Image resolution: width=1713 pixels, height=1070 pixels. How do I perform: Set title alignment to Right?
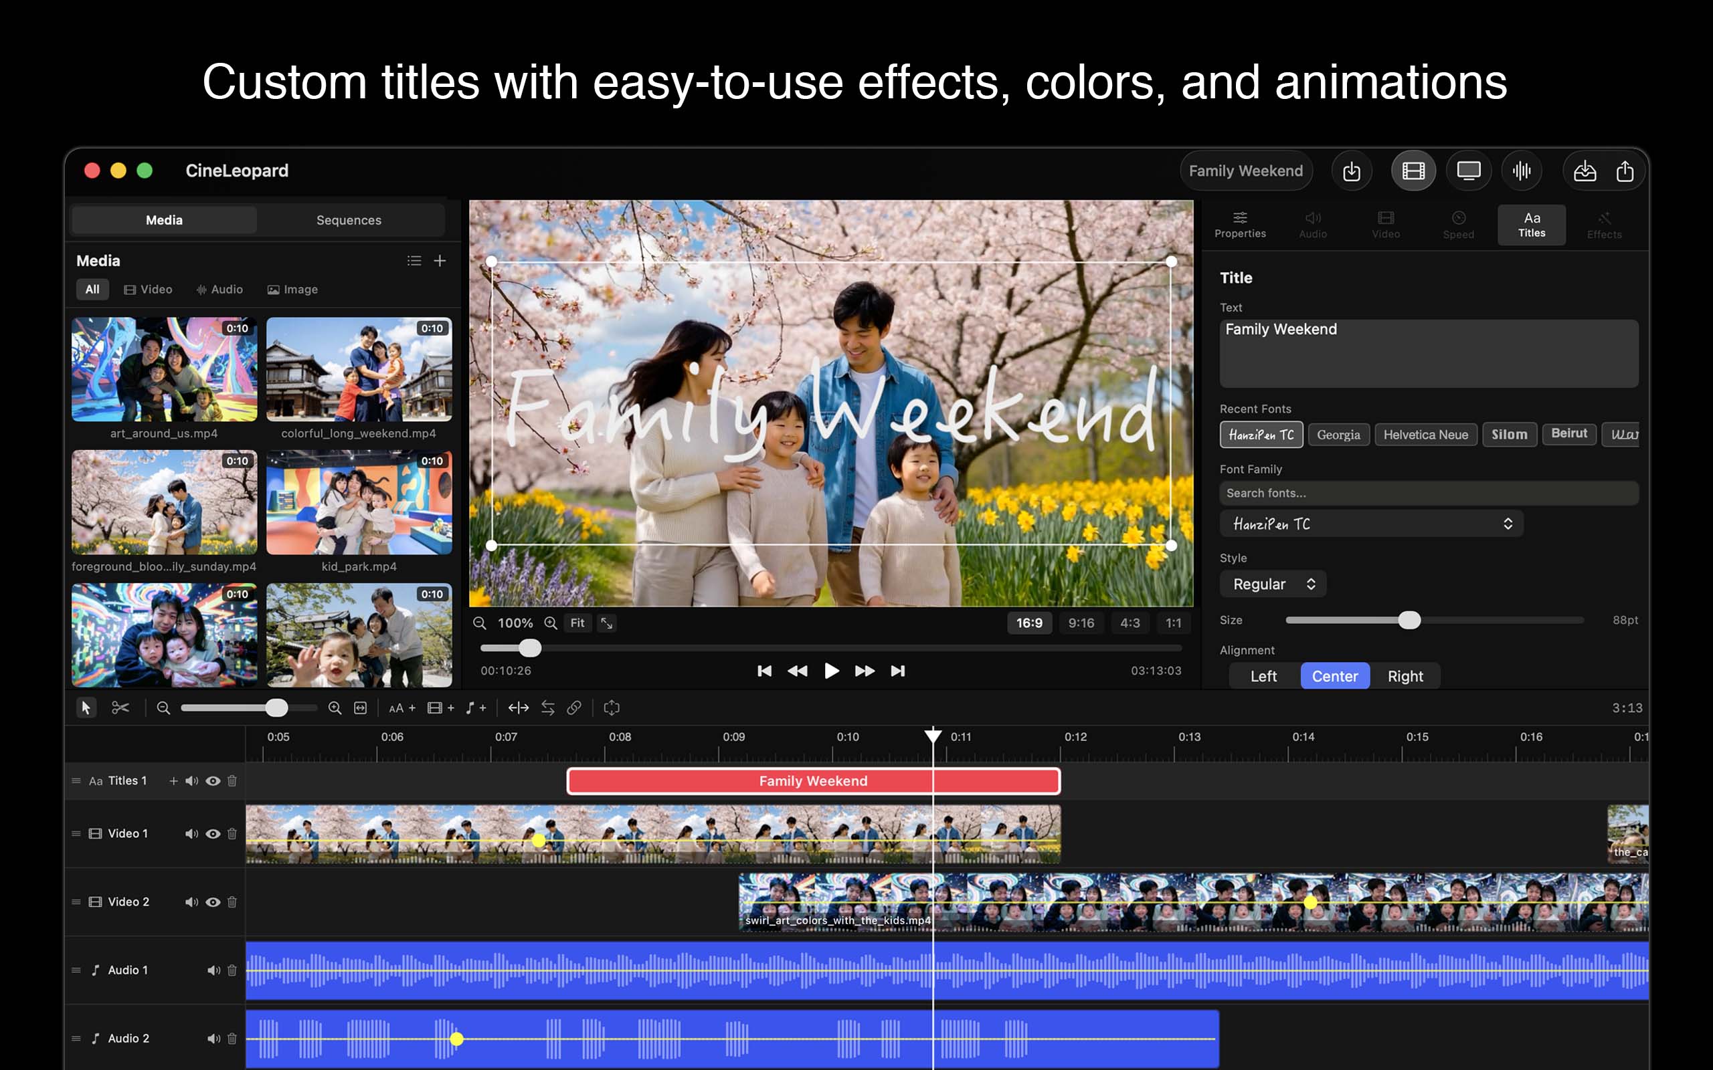(x=1406, y=676)
